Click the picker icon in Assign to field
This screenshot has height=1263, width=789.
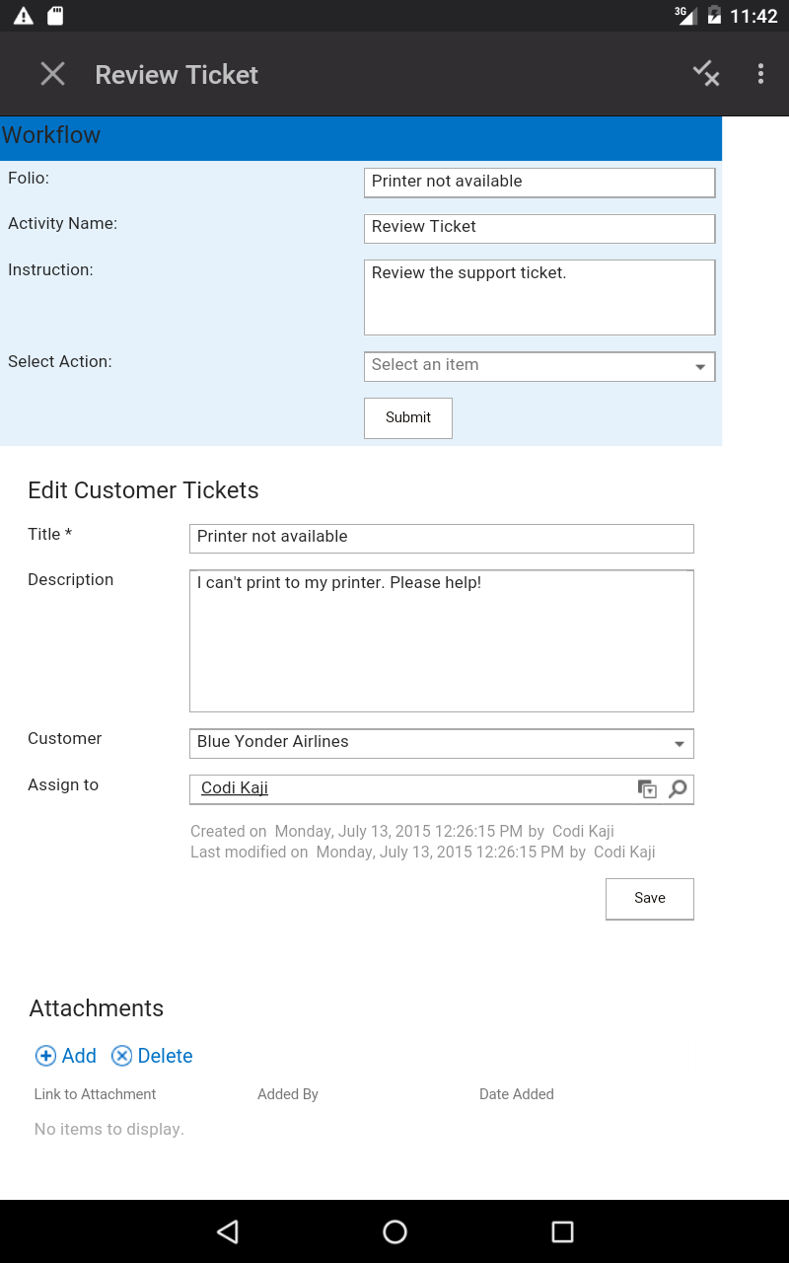click(647, 788)
